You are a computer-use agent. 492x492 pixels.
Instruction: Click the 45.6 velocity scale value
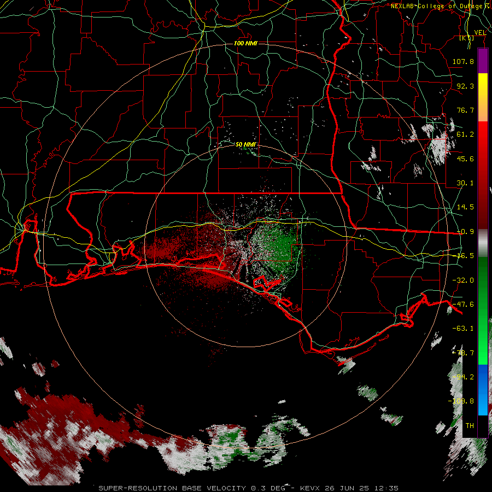pos(465,159)
